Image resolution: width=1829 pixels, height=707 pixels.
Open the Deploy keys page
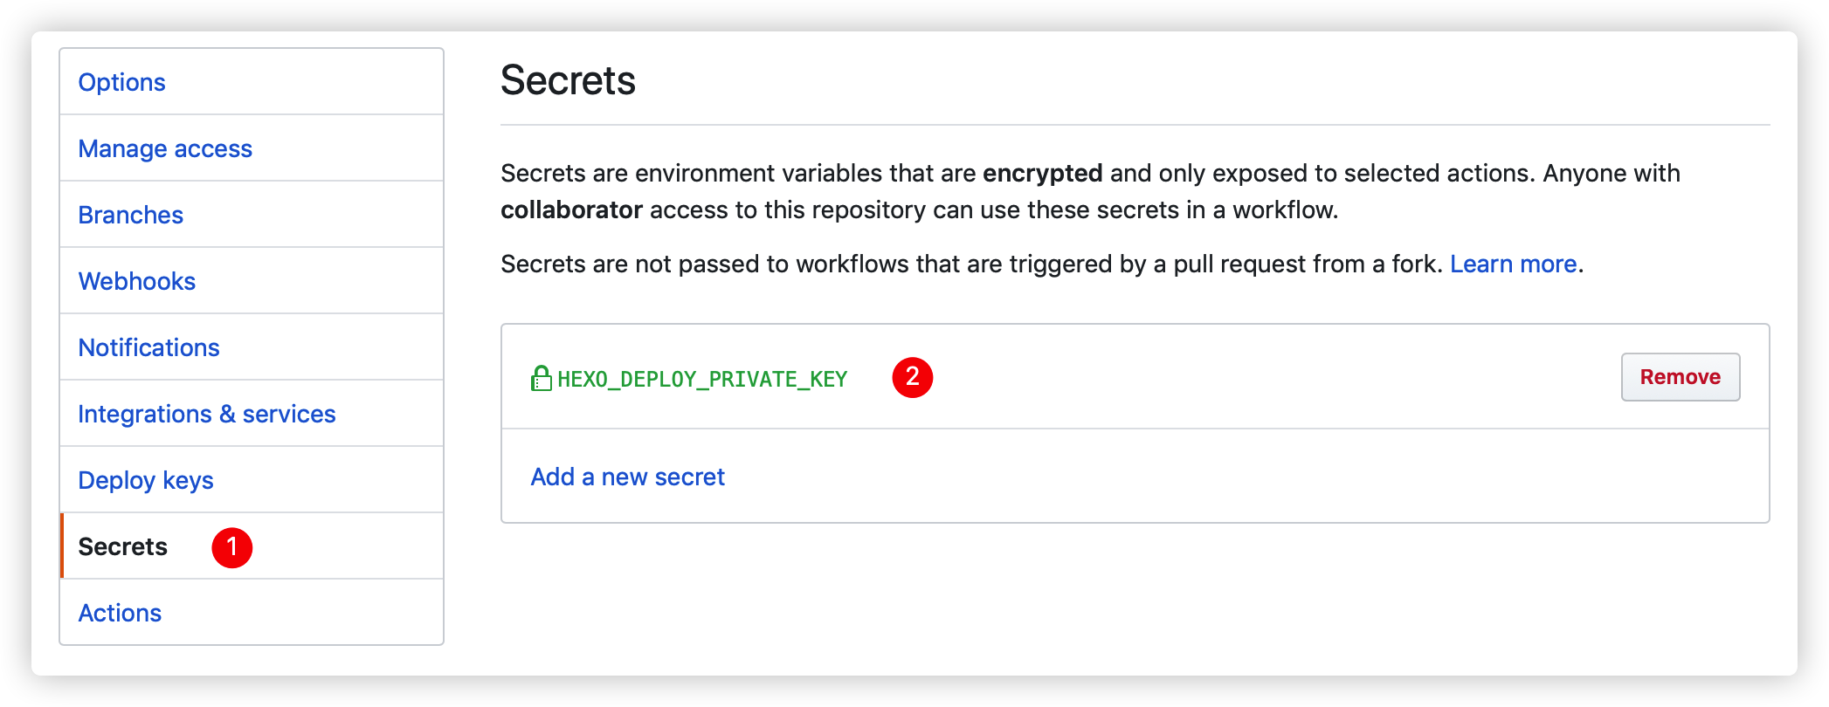click(145, 480)
